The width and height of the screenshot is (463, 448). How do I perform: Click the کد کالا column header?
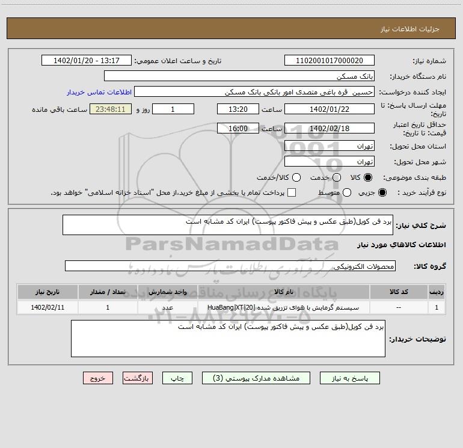coord(399,292)
